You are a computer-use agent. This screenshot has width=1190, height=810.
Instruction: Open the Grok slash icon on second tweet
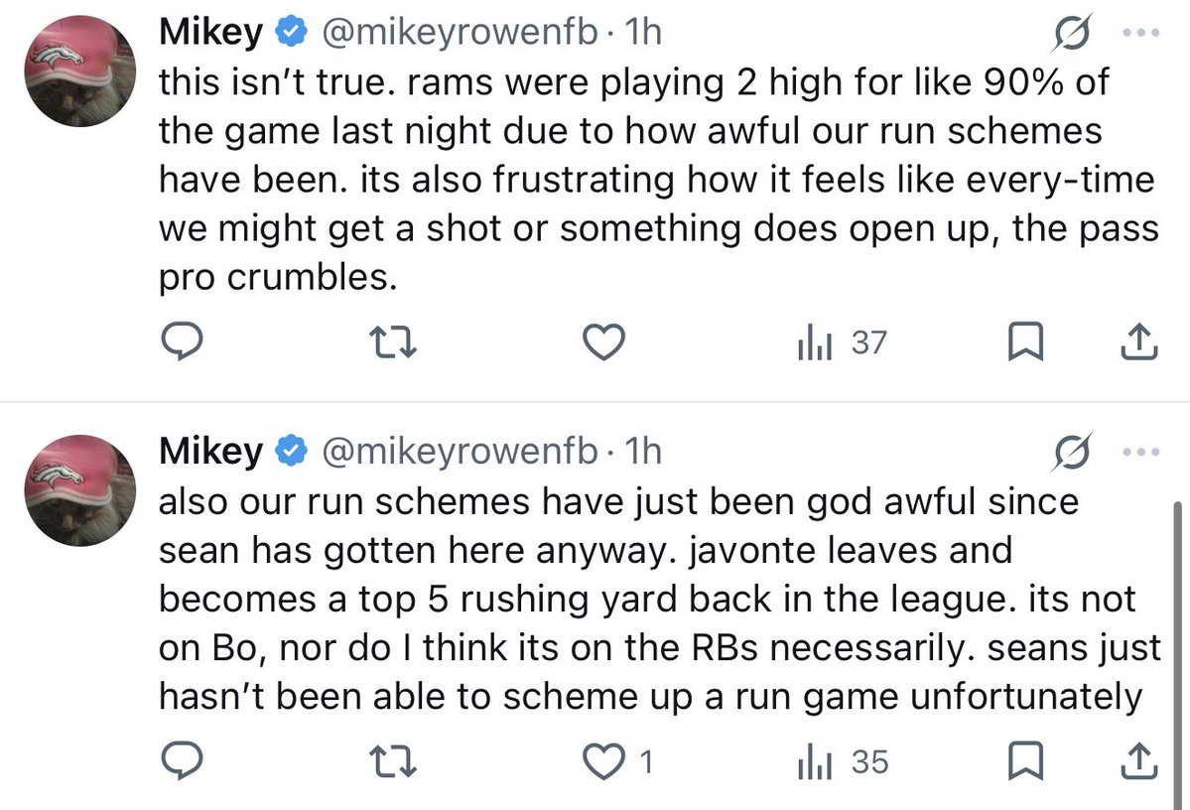click(1072, 453)
